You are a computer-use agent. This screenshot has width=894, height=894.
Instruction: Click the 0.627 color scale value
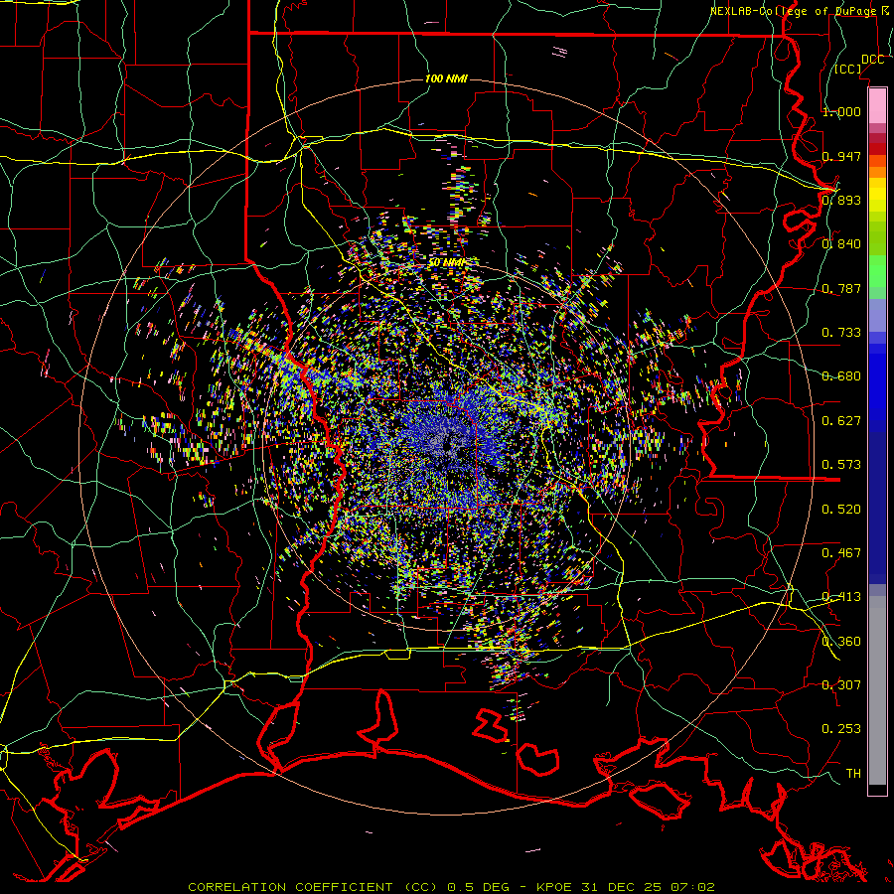[841, 421]
